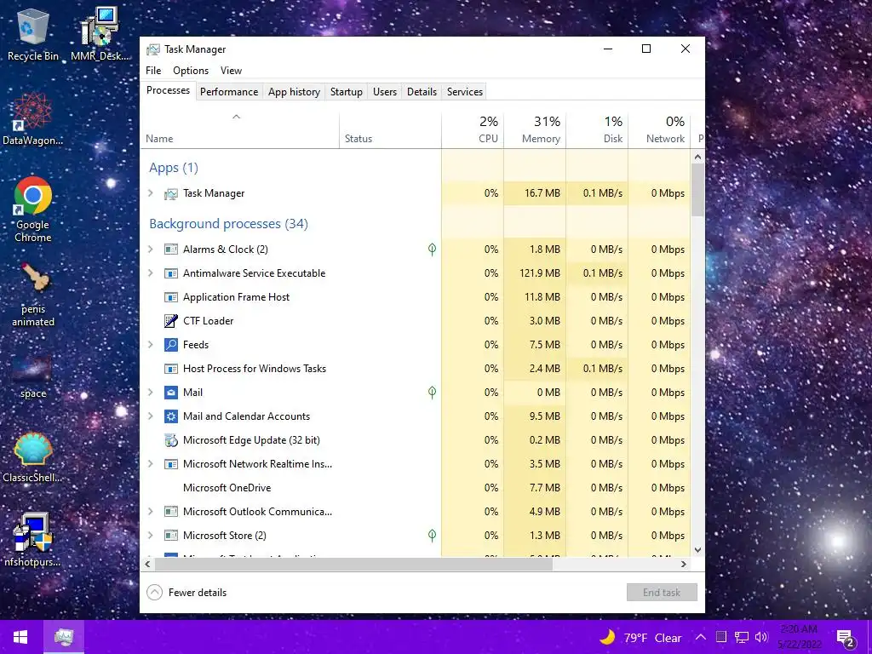The height and width of the screenshot is (654, 872).
Task: Expand the Mail process row
Action: [150, 392]
